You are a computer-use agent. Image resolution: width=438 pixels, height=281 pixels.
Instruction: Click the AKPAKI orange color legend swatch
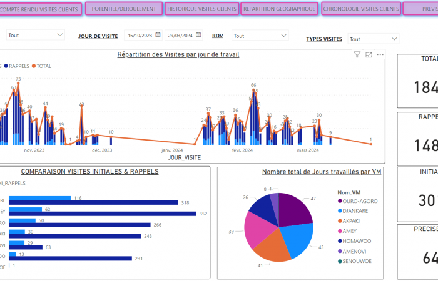(x=340, y=220)
